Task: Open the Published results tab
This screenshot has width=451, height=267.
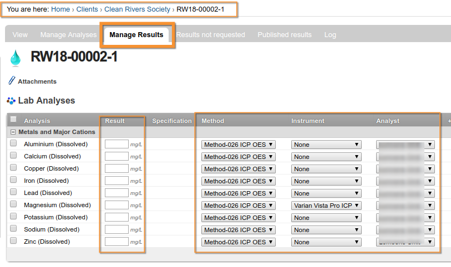Action: pos(285,35)
